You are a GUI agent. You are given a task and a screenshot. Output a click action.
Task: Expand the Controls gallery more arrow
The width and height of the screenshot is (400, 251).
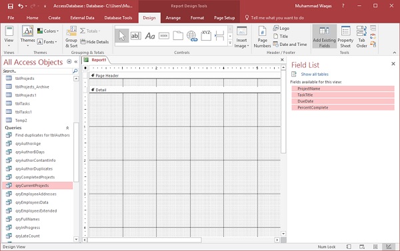click(x=230, y=43)
